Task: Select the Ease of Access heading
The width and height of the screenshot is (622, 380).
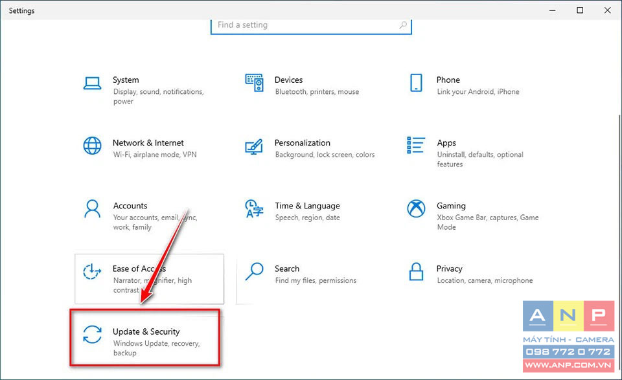Action: [139, 269]
